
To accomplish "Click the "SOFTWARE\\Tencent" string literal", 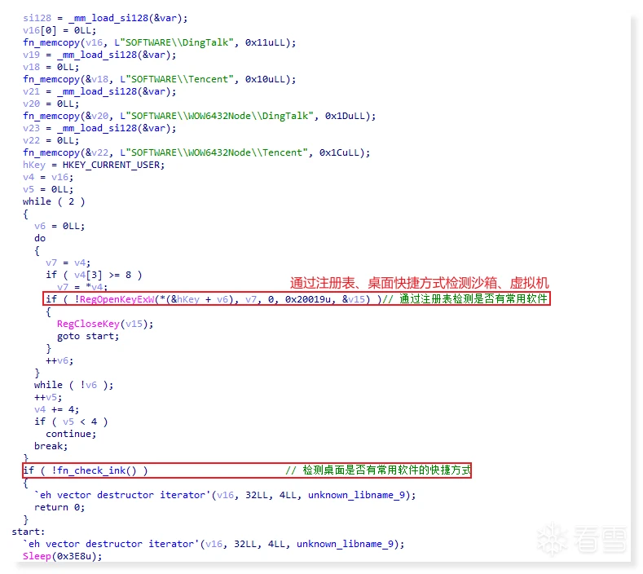I will click(x=177, y=79).
